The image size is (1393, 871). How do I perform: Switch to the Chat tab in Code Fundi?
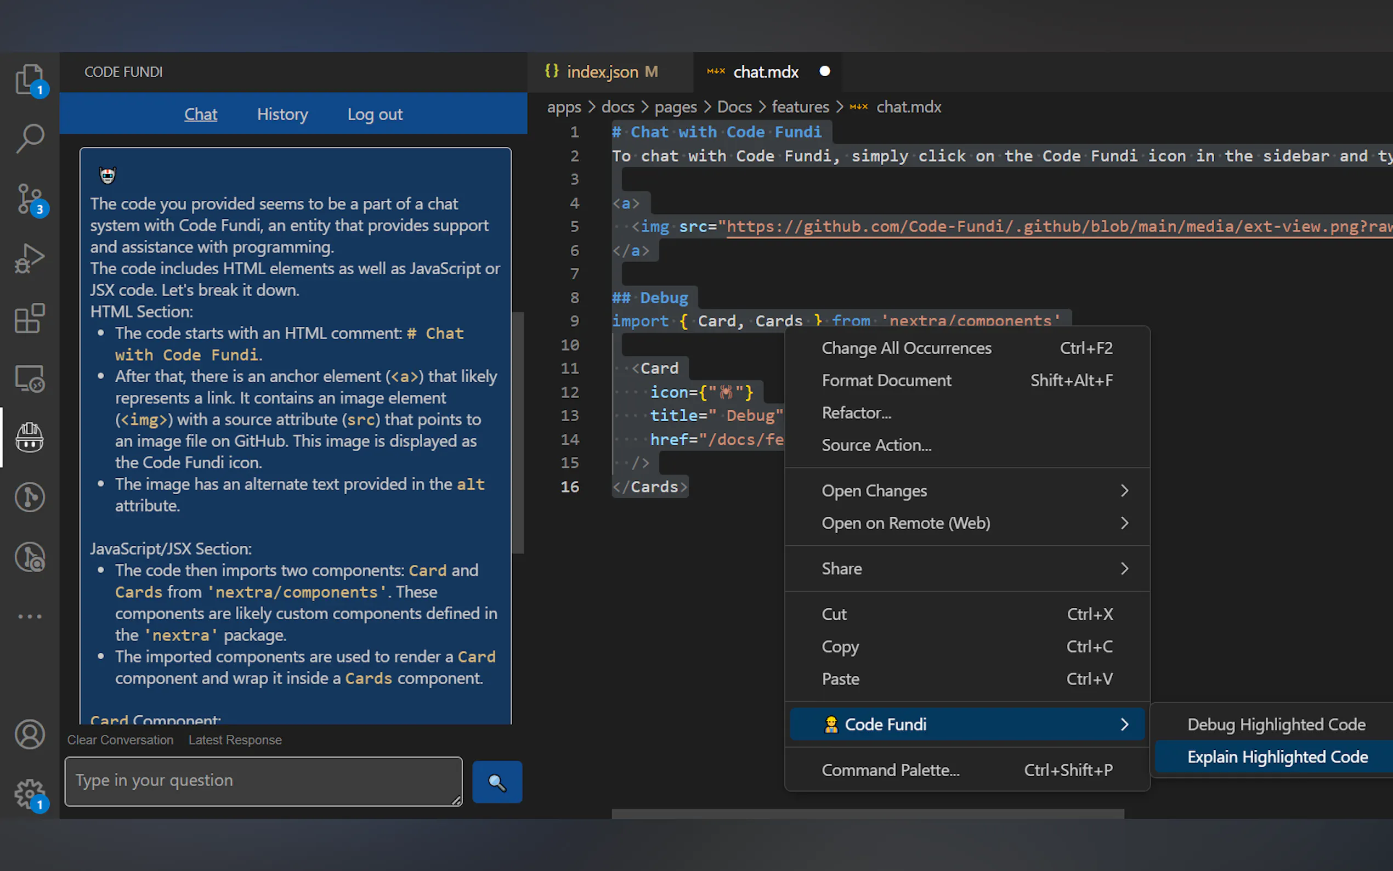200,114
